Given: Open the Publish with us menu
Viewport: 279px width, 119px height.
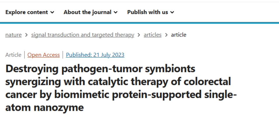Looking at the screenshot, I should coord(147,12).
